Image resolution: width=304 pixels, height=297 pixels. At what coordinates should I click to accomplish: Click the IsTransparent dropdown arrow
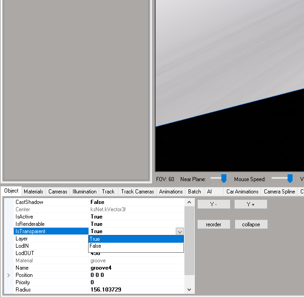click(180, 232)
